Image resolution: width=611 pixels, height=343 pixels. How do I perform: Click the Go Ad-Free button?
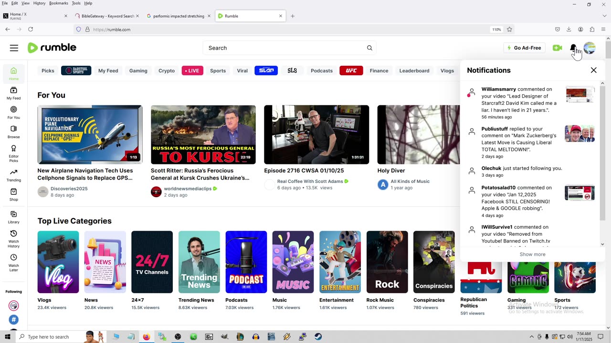524,48
